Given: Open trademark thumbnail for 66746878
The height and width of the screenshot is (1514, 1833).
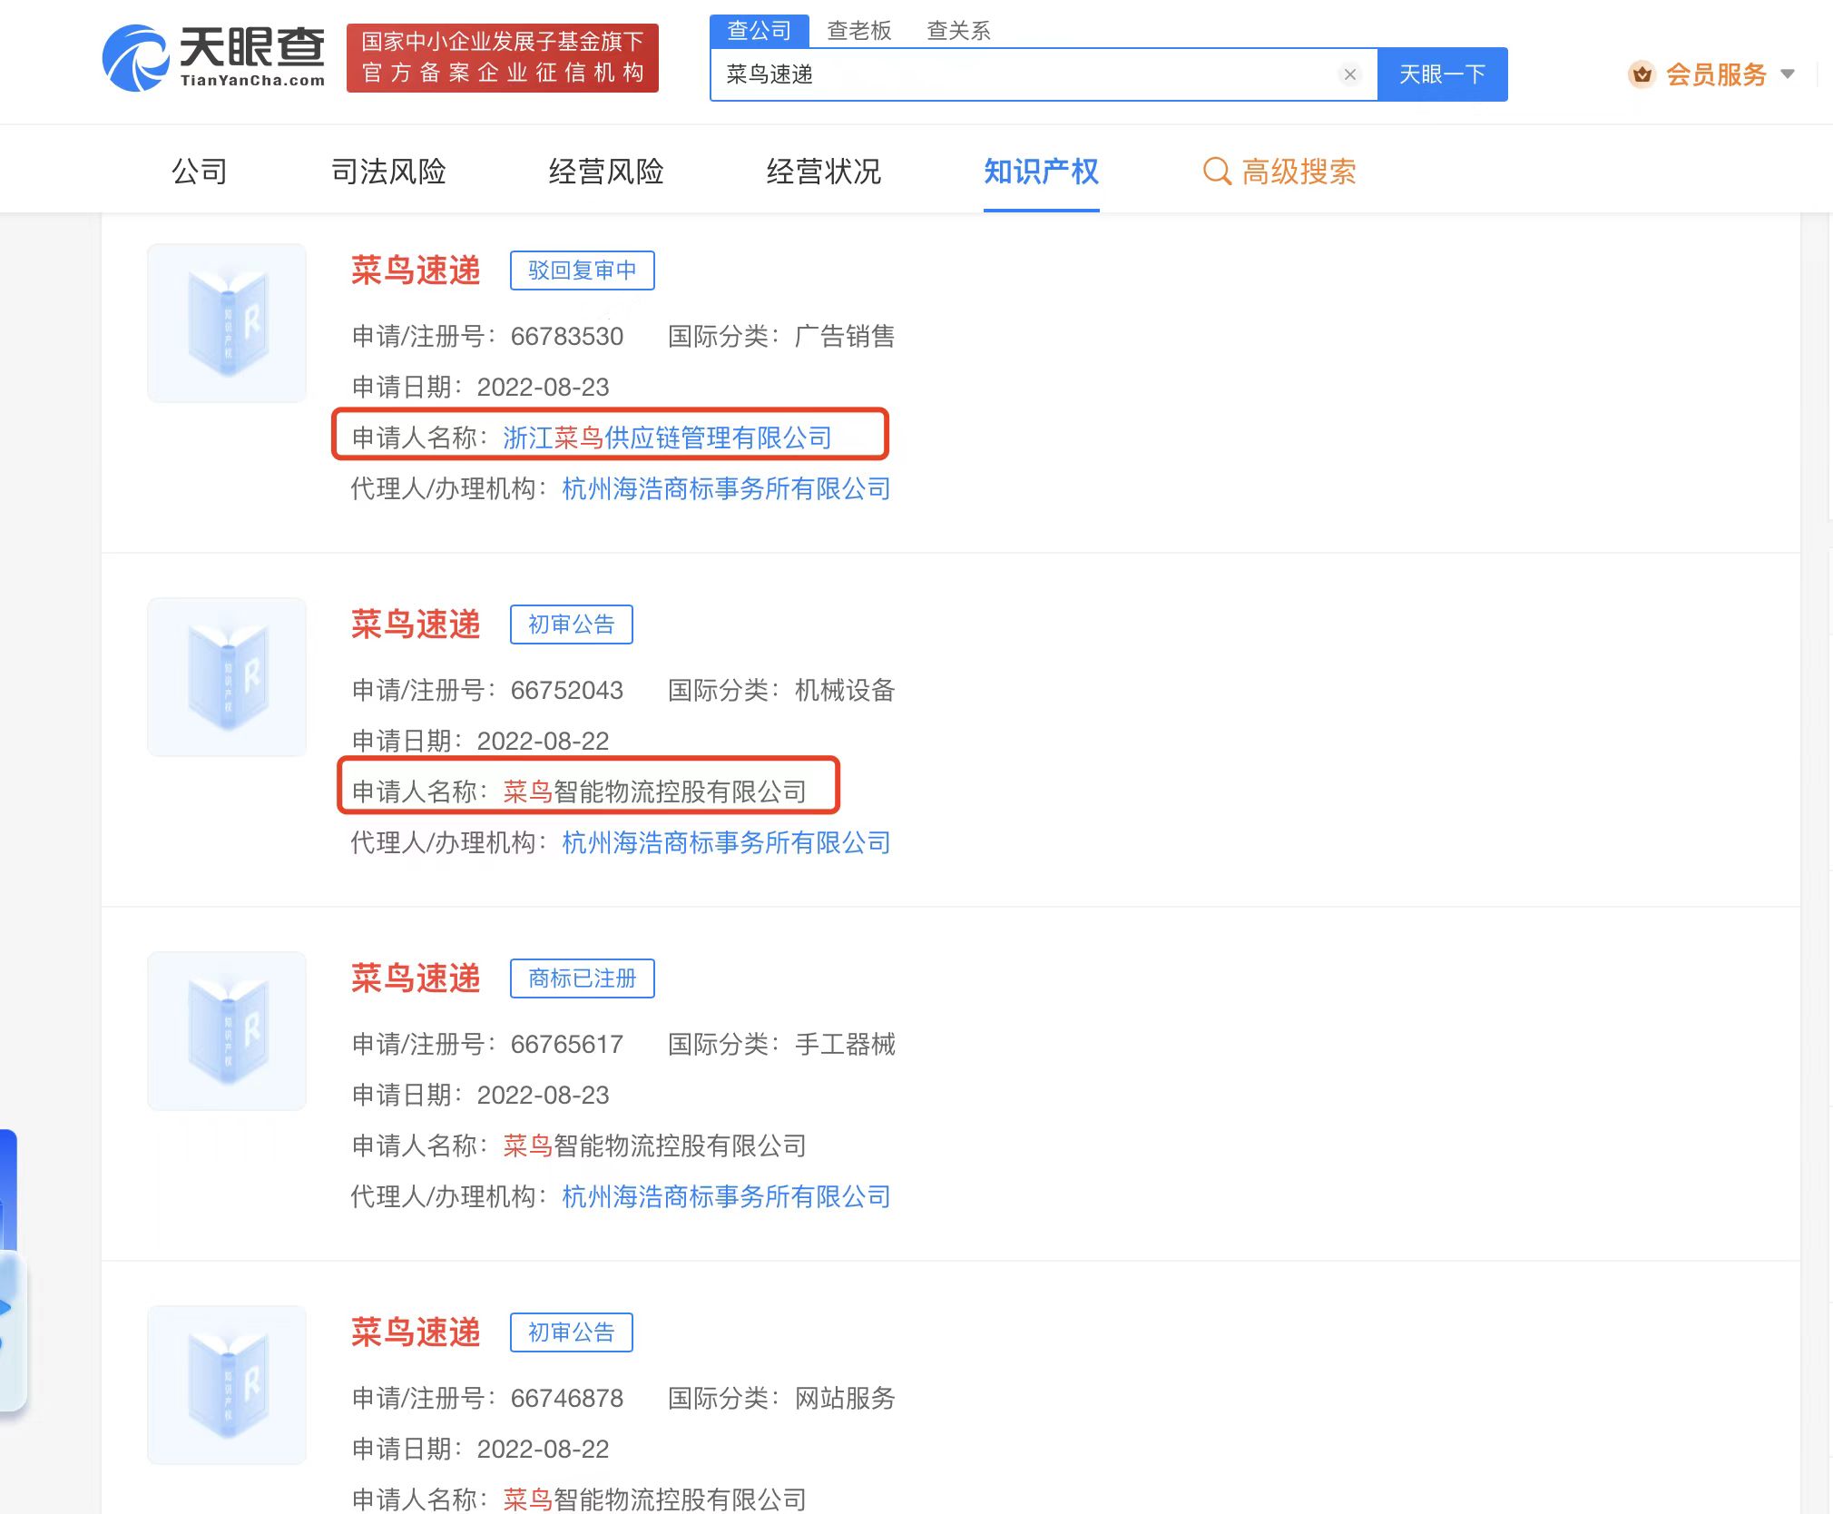Looking at the screenshot, I should point(227,1385).
